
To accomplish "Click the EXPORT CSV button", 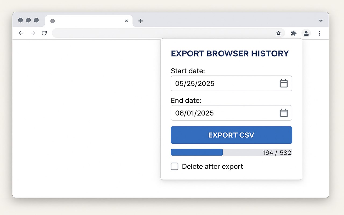I will click(x=231, y=135).
